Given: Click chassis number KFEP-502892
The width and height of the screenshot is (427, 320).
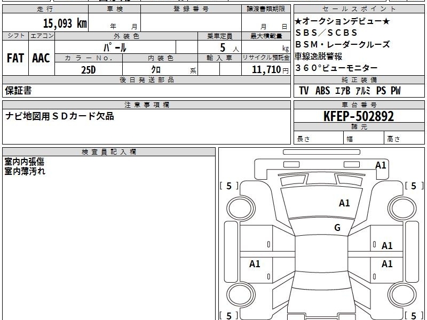Looking at the screenshot, I should tap(359, 116).
